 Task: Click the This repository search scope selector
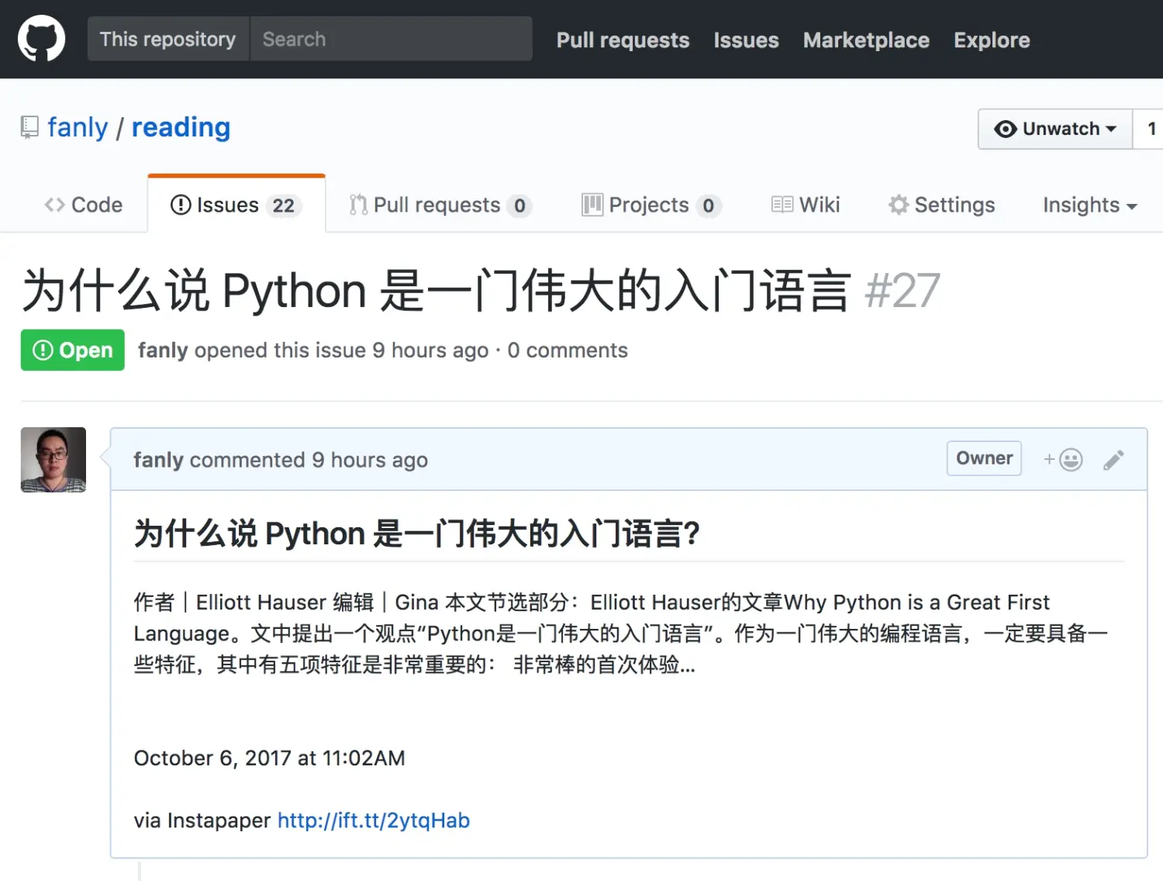point(167,39)
